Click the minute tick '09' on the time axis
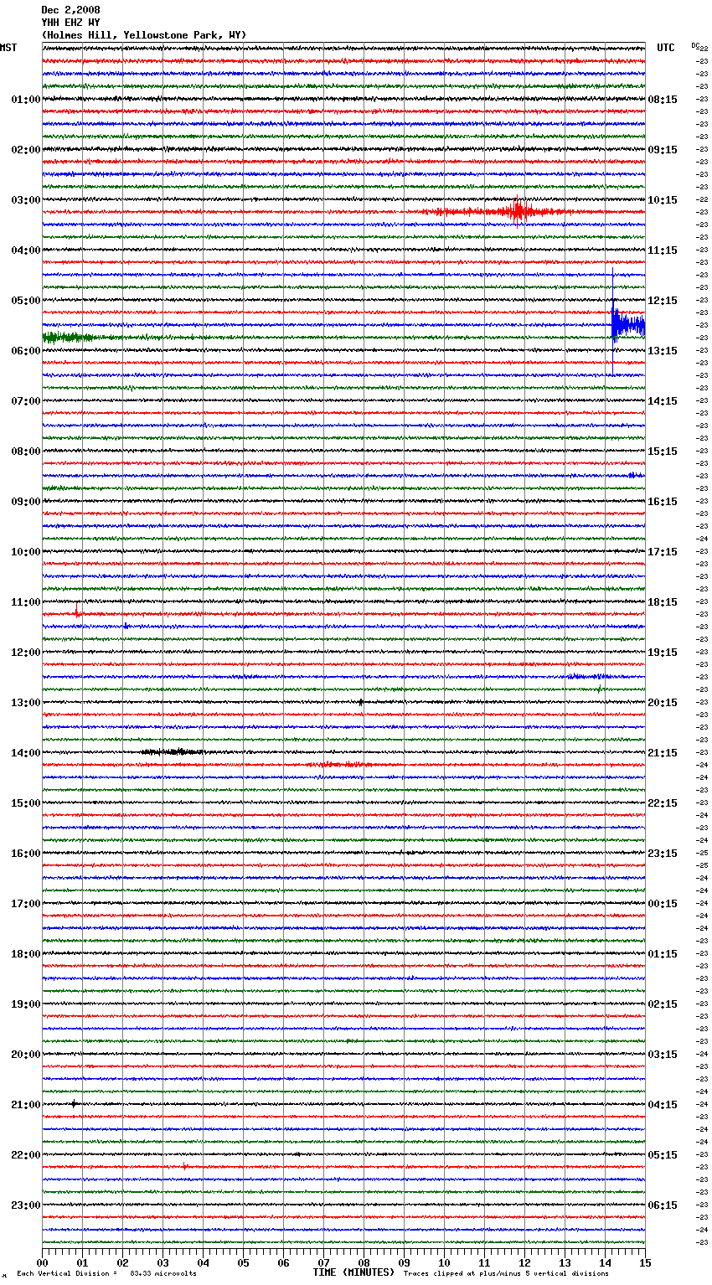Image resolution: width=712 pixels, height=1285 pixels. [x=404, y=1263]
